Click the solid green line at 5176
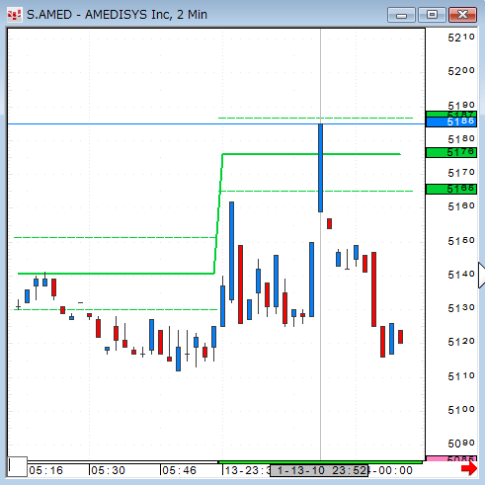This screenshot has width=485, height=485. click(x=311, y=154)
